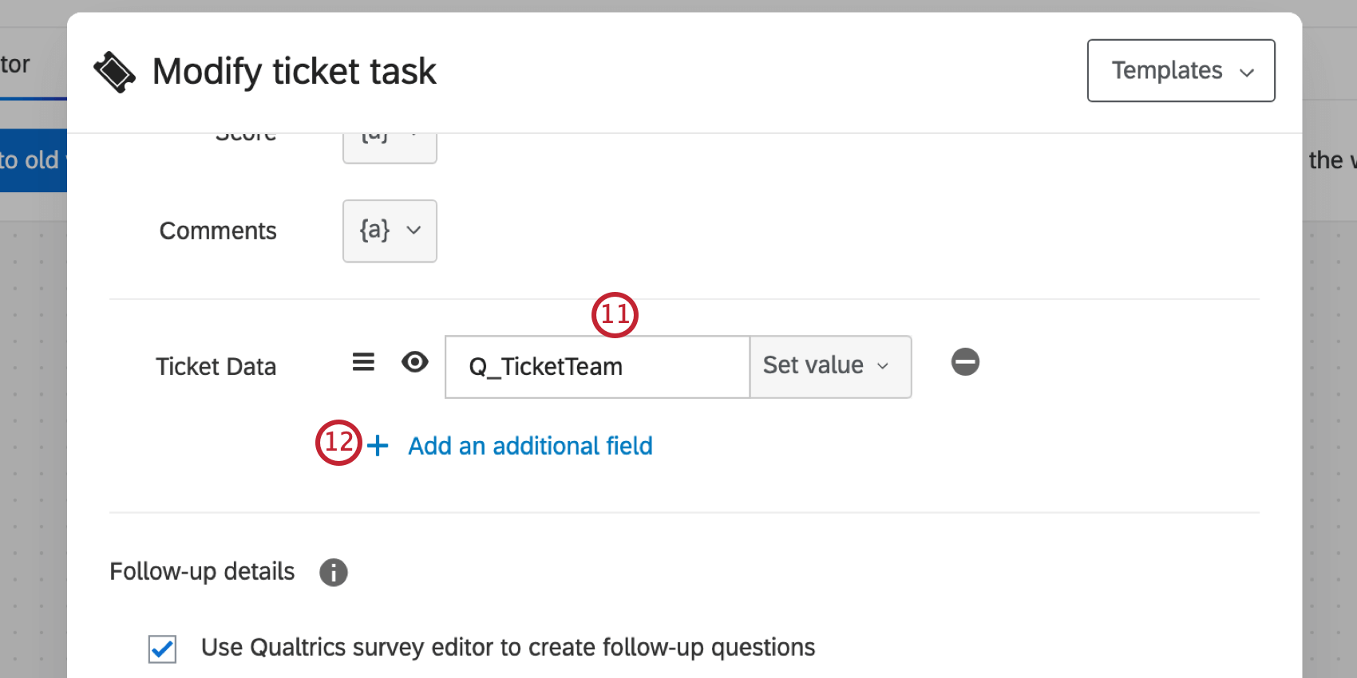1357x678 pixels.
Task: Click the Add an additional field link
Action: (530, 446)
